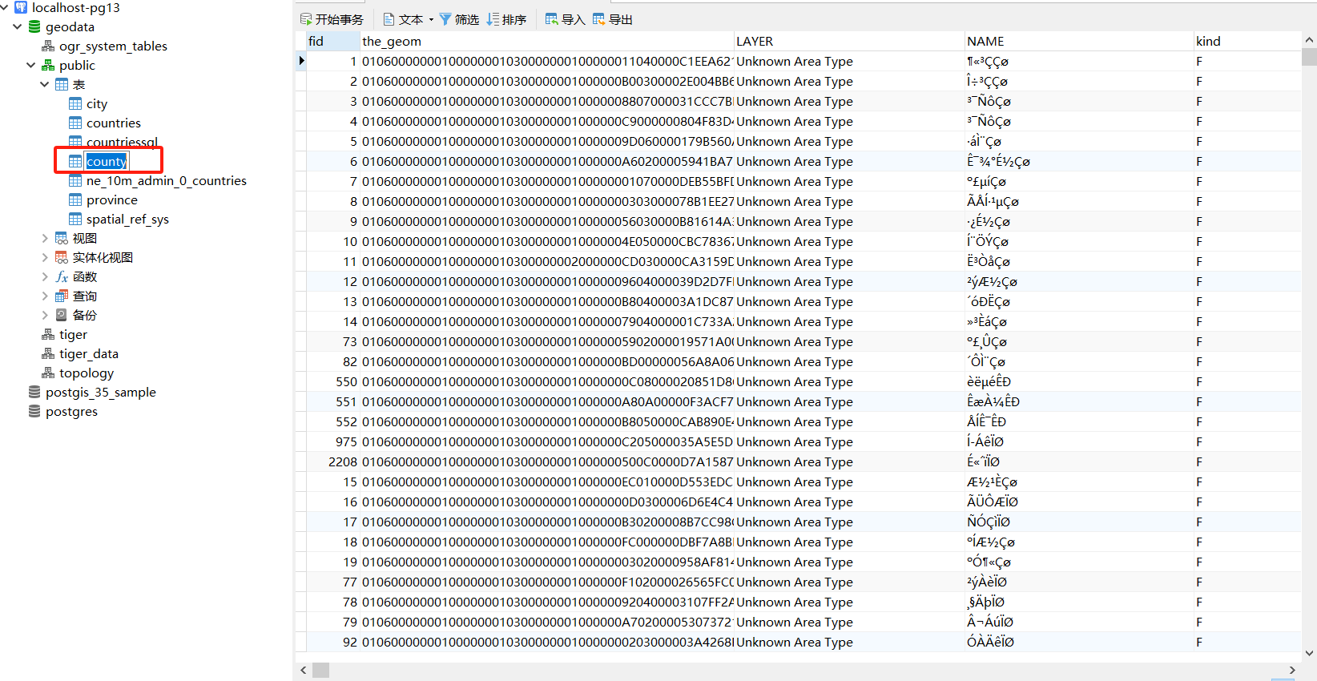Sort by the fid column header
The width and height of the screenshot is (1317, 681).
[332, 41]
